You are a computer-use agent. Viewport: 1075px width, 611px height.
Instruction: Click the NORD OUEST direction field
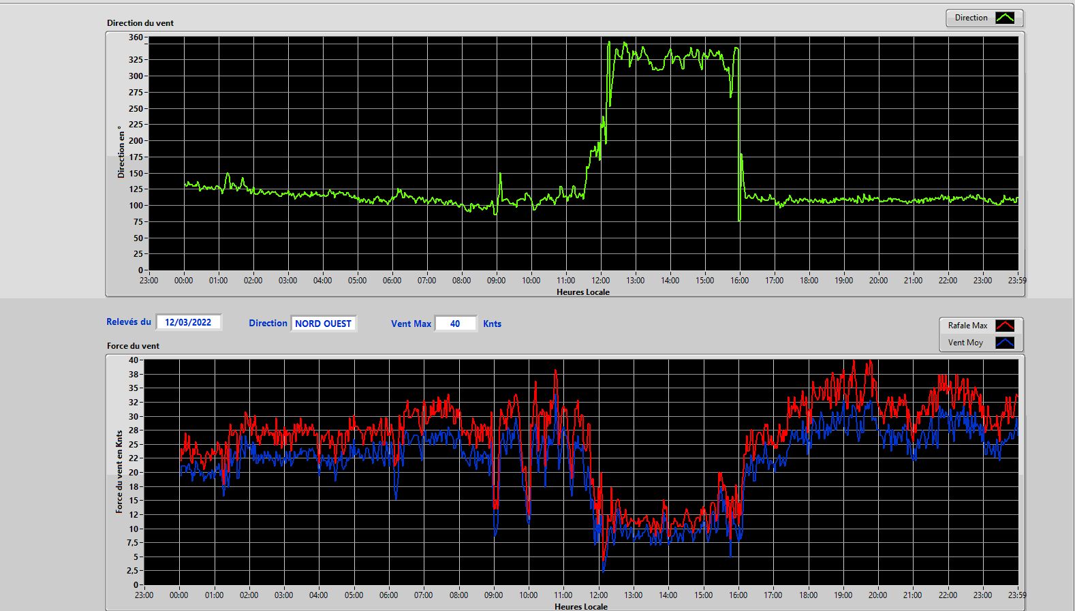tap(324, 324)
